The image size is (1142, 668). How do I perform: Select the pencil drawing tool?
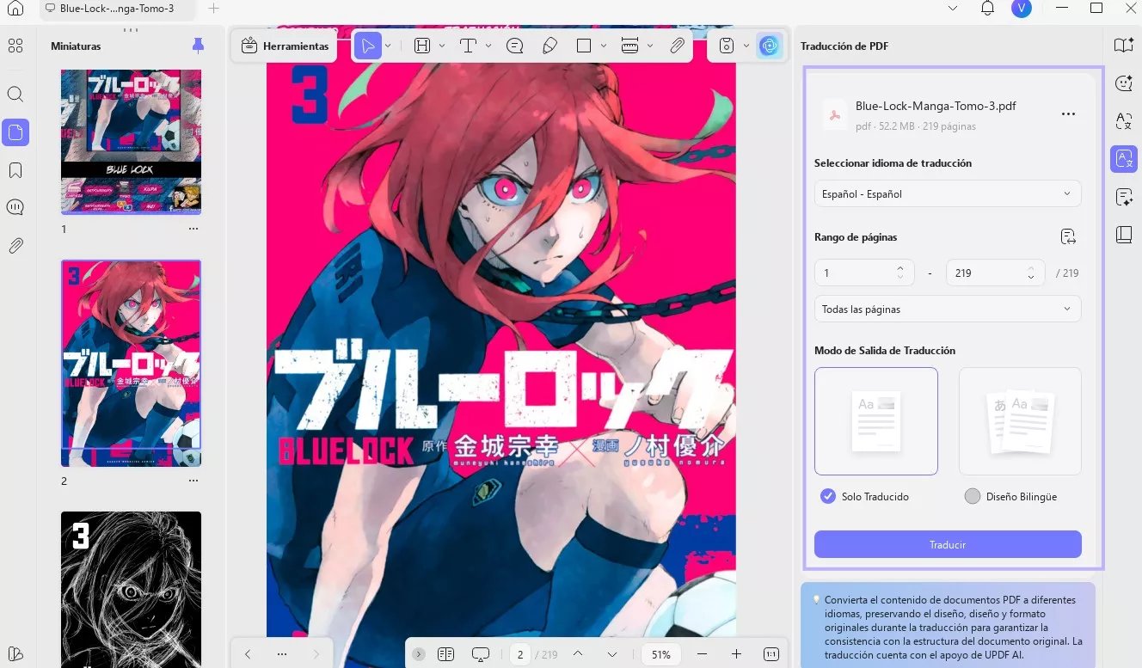[x=550, y=46]
